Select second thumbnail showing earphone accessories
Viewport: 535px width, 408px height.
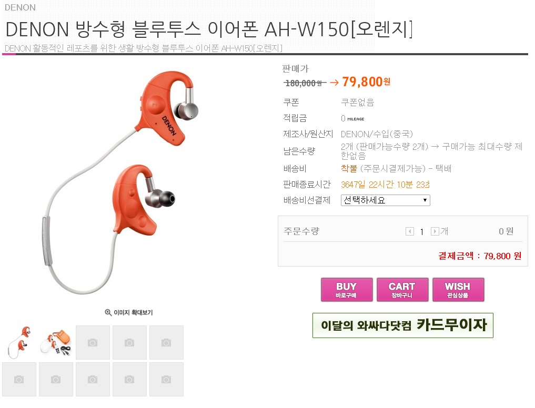56,342
